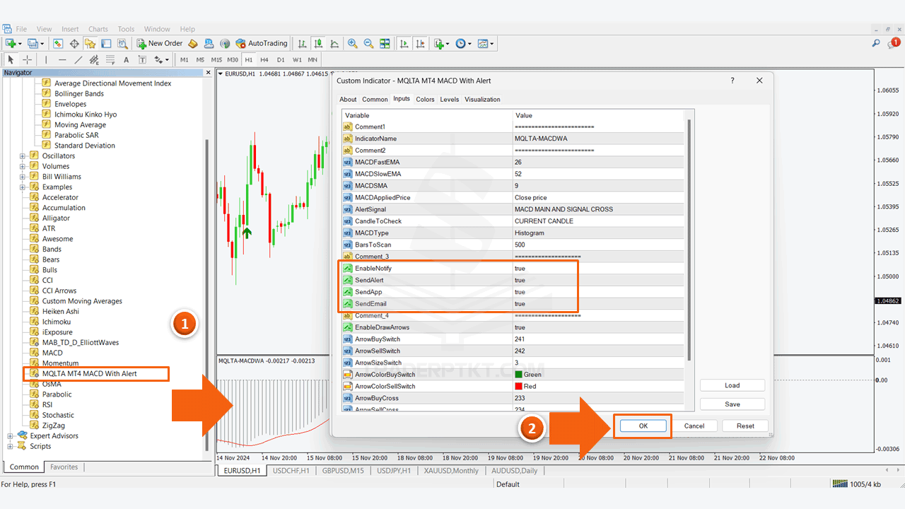Screen dimensions: 905x509
Task: Open the Charts menu
Action: (98, 29)
